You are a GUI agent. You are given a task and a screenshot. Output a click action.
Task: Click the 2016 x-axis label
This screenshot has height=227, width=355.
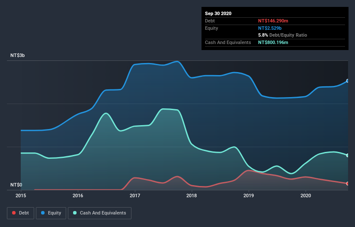pyautogui.click(x=78, y=195)
